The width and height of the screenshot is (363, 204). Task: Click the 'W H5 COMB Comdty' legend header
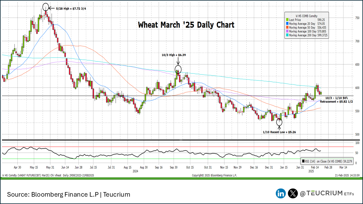(307, 16)
